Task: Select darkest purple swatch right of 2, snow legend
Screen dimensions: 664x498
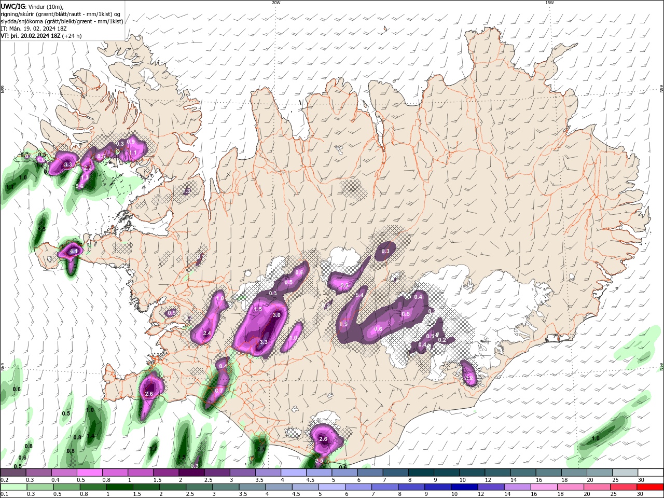Action: (191, 473)
